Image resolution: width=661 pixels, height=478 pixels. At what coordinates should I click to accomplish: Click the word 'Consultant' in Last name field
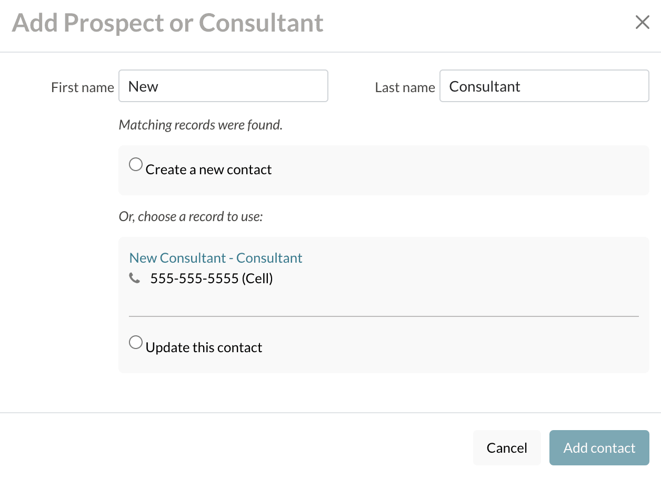tap(485, 86)
